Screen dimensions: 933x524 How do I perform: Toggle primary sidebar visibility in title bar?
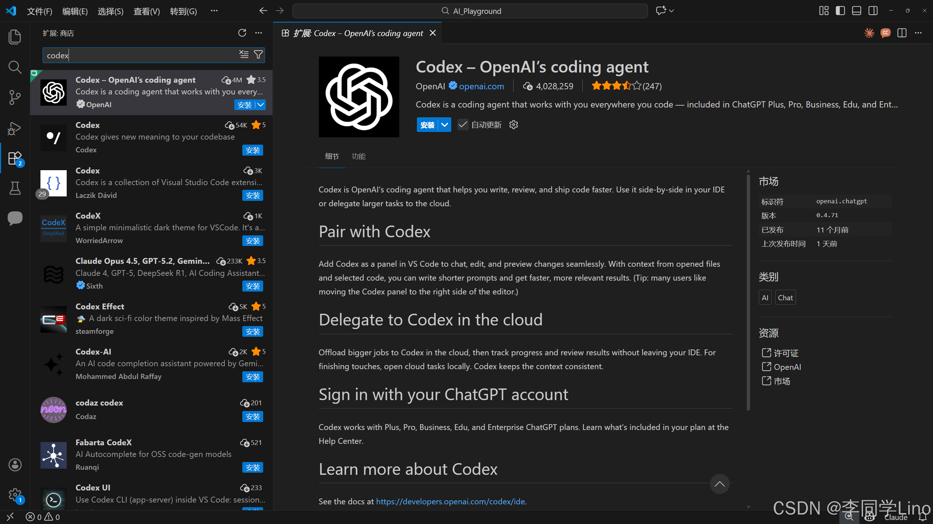point(840,11)
